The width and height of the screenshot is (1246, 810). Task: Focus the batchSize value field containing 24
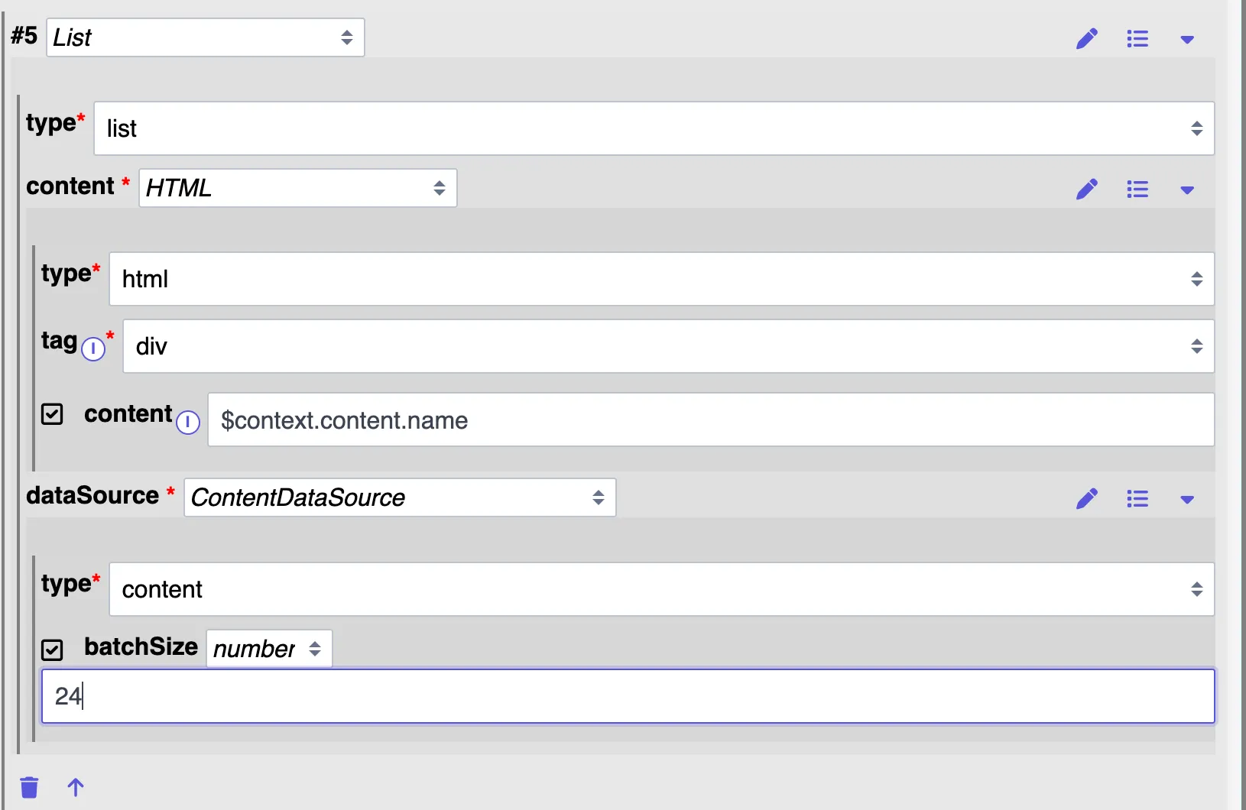(x=628, y=696)
